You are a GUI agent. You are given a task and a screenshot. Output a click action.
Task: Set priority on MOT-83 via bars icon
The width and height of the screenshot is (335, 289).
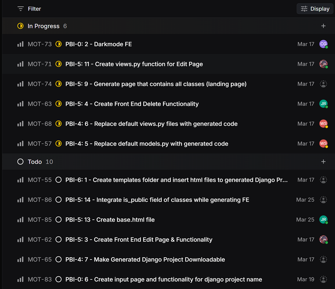tap(20, 280)
